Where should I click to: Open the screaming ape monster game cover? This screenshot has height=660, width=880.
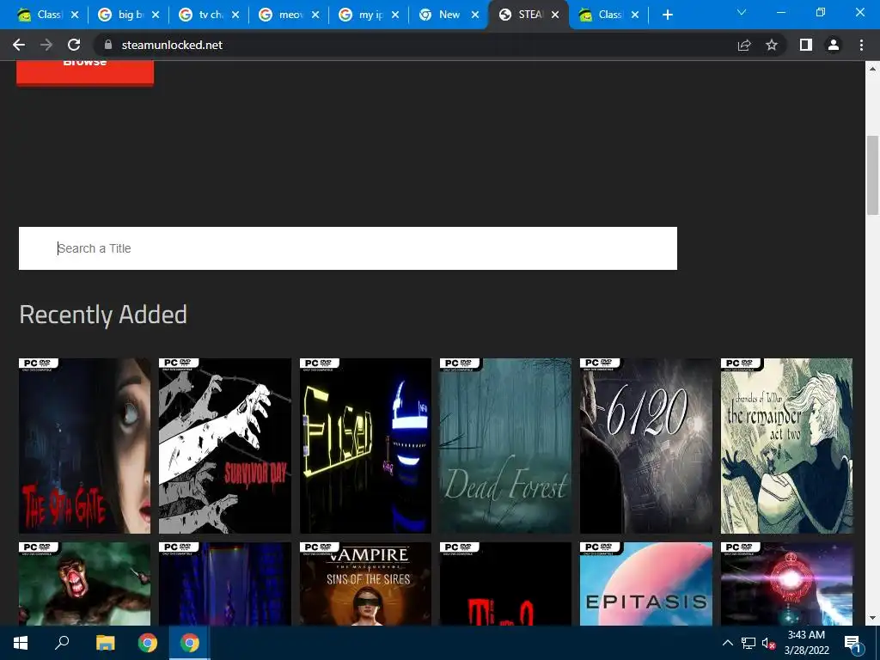pyautogui.click(x=85, y=584)
